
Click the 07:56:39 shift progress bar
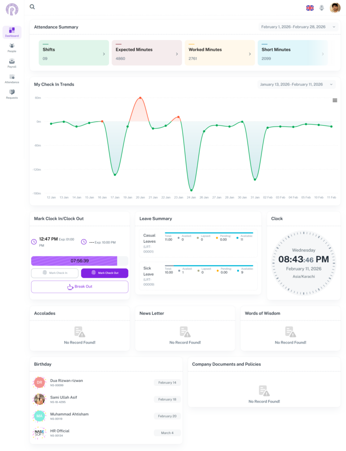point(80,261)
